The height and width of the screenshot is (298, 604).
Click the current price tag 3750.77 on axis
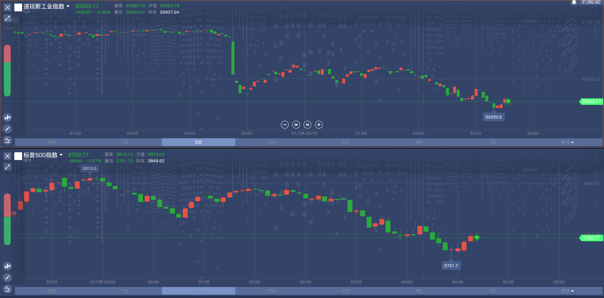tap(591, 238)
